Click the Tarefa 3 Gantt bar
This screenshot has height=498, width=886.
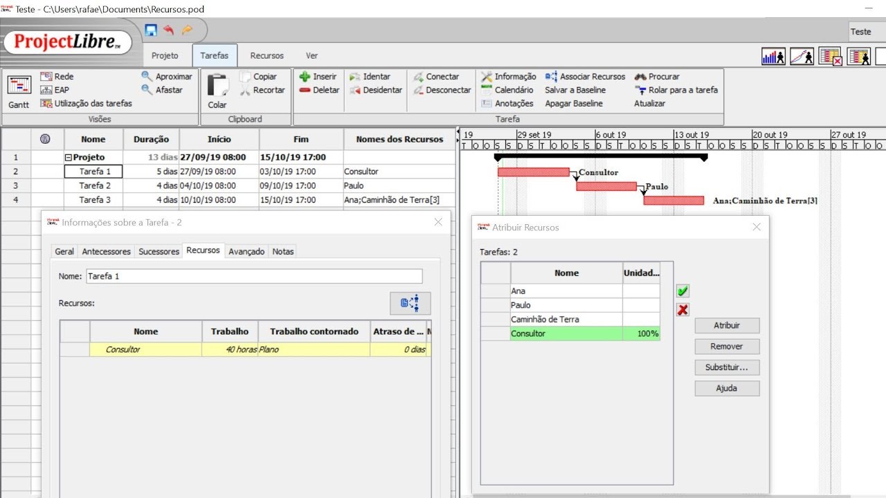(673, 201)
